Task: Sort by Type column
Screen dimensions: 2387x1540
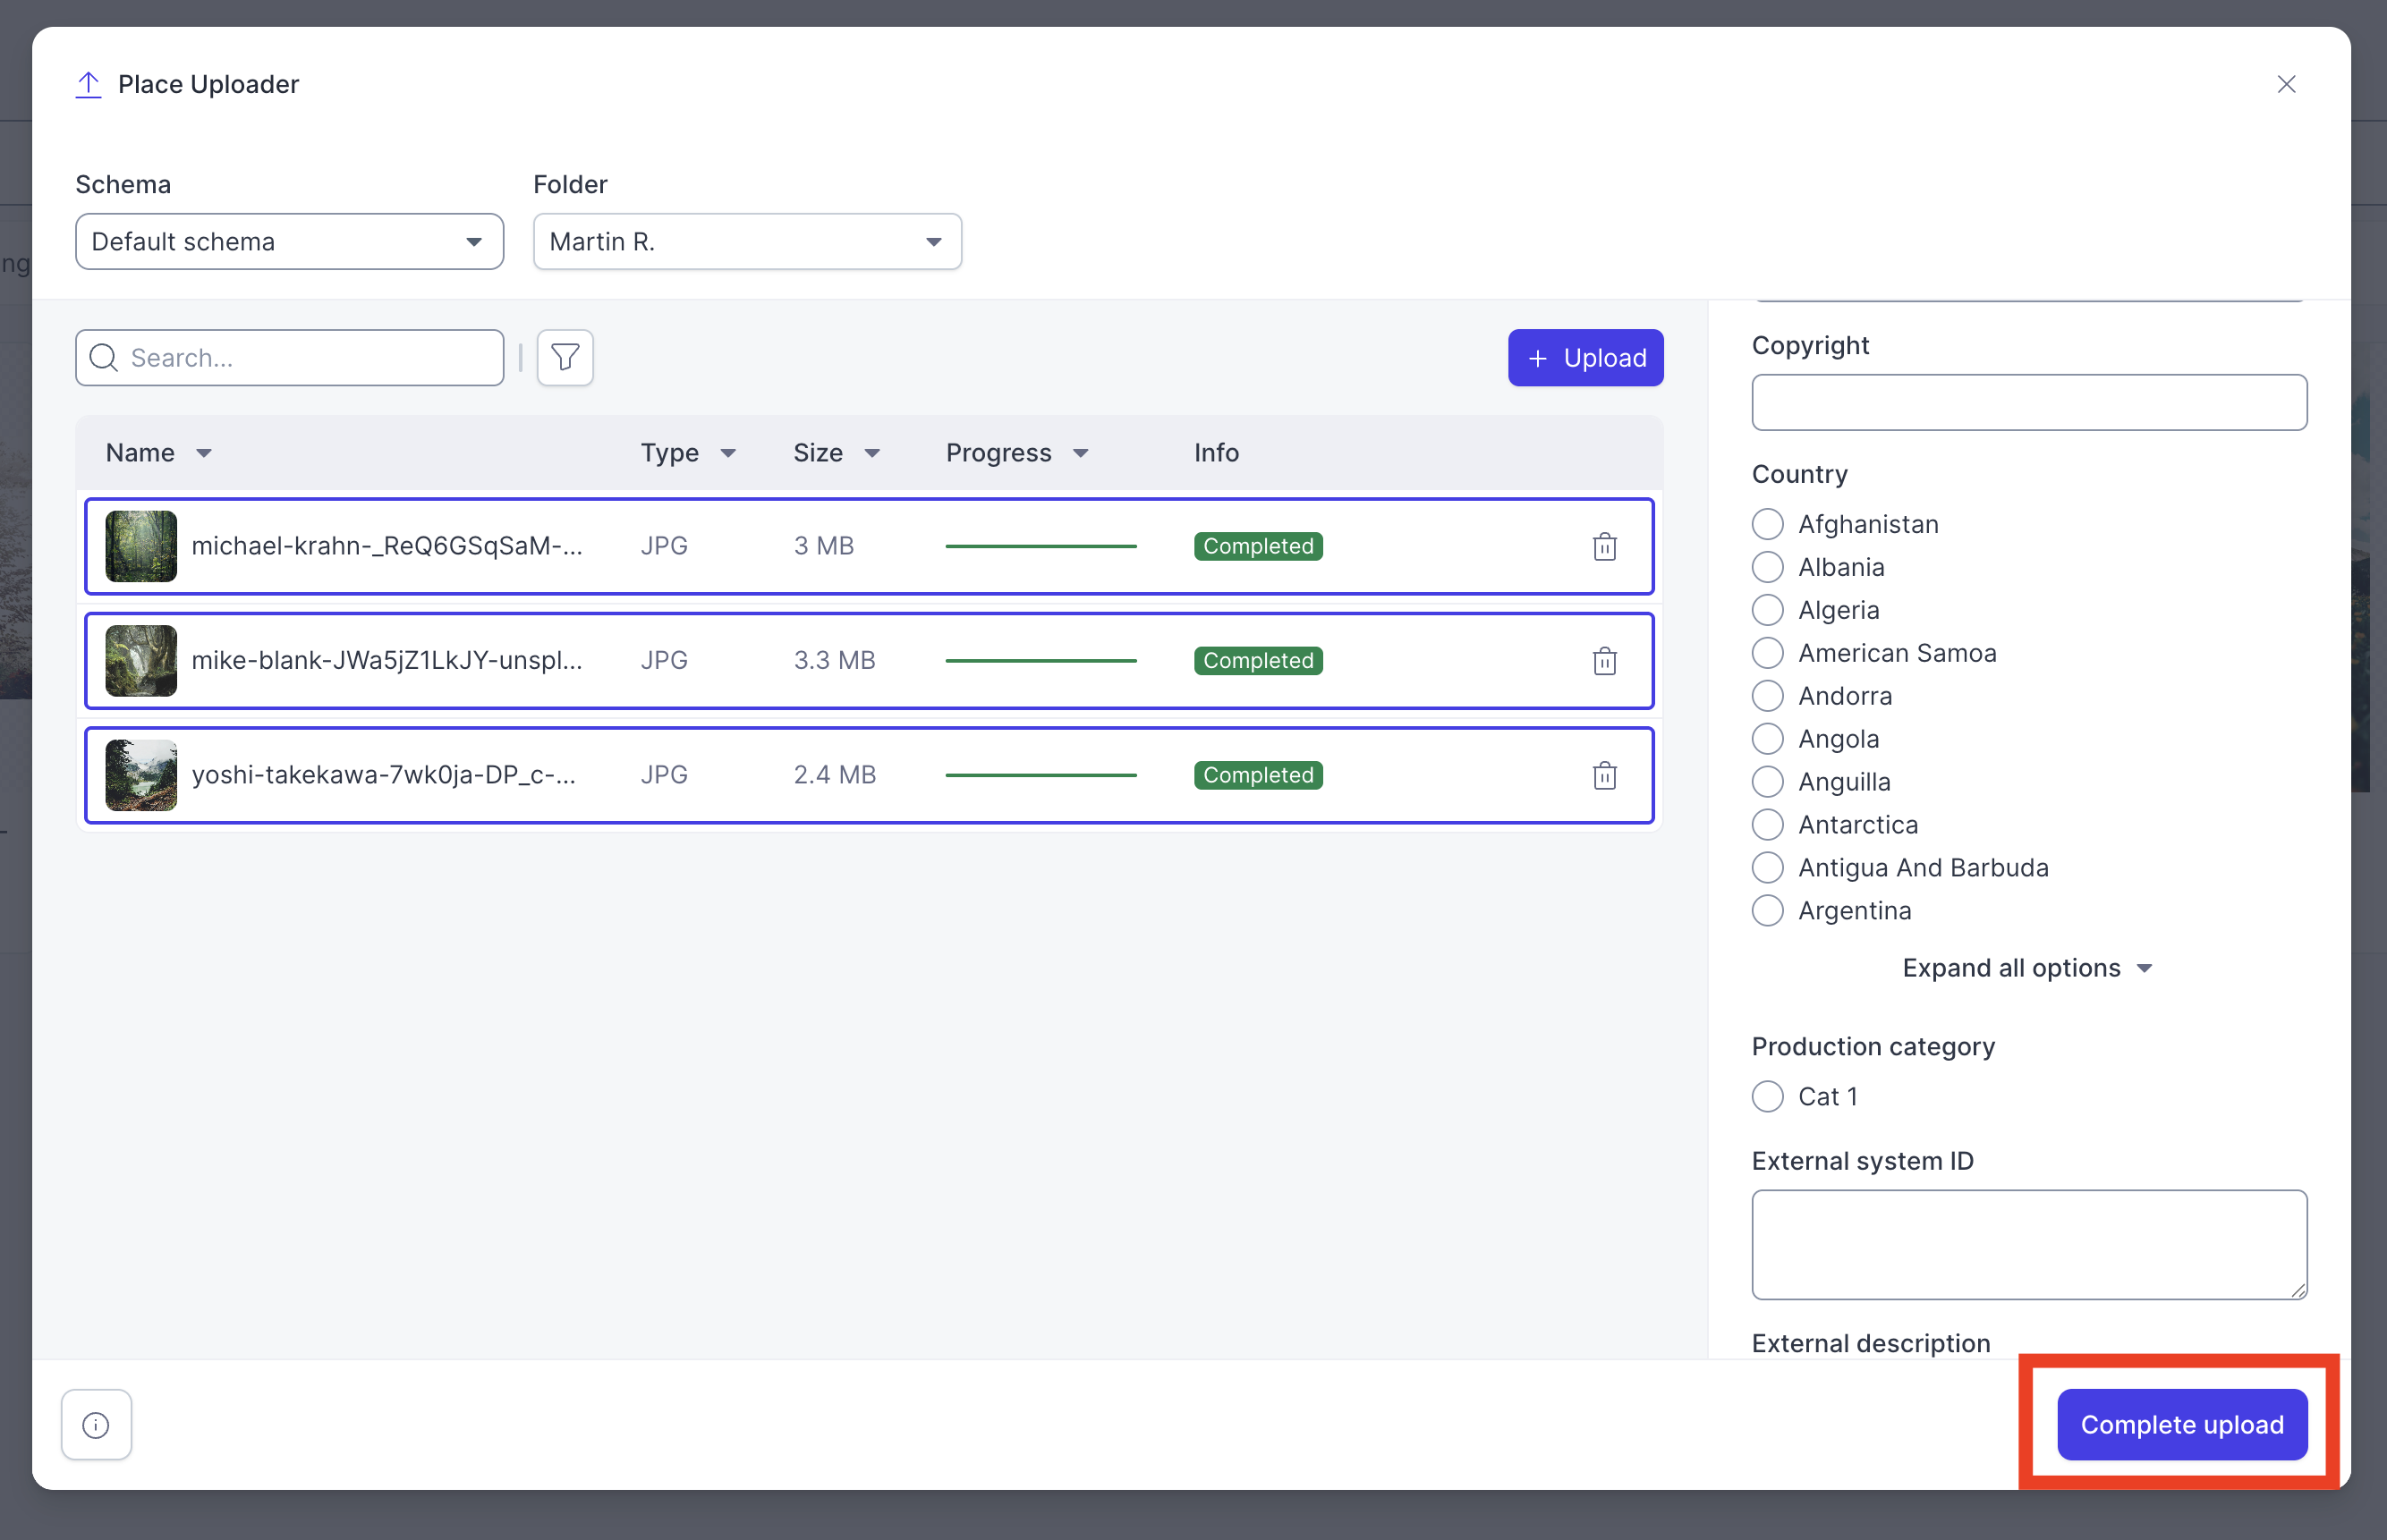Action: tap(688, 453)
